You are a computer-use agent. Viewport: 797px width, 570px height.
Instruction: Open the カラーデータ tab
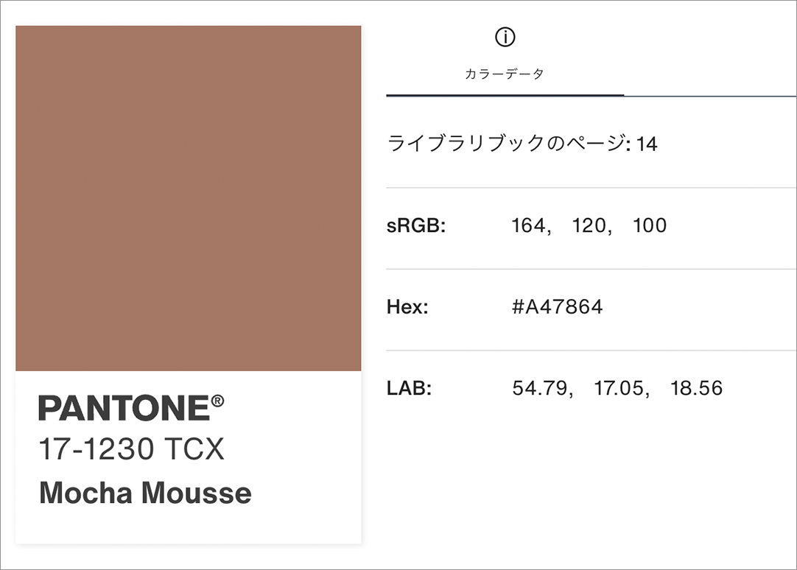505,74
